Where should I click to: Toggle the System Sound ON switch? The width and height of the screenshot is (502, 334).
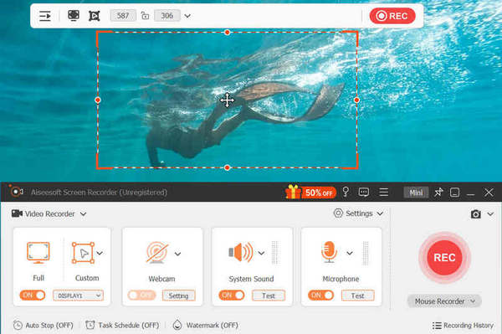(231, 295)
